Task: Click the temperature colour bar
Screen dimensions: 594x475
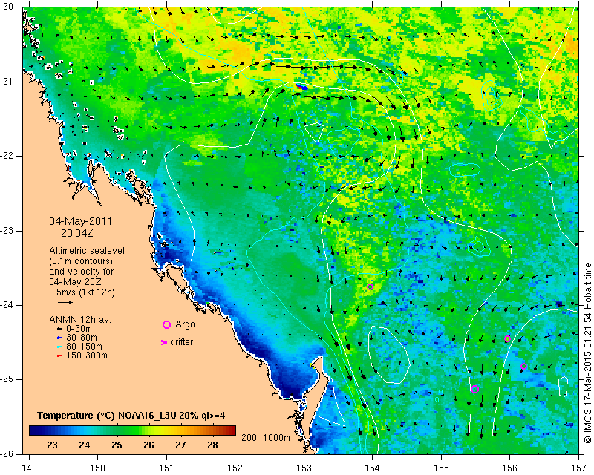Action: [x=132, y=430]
